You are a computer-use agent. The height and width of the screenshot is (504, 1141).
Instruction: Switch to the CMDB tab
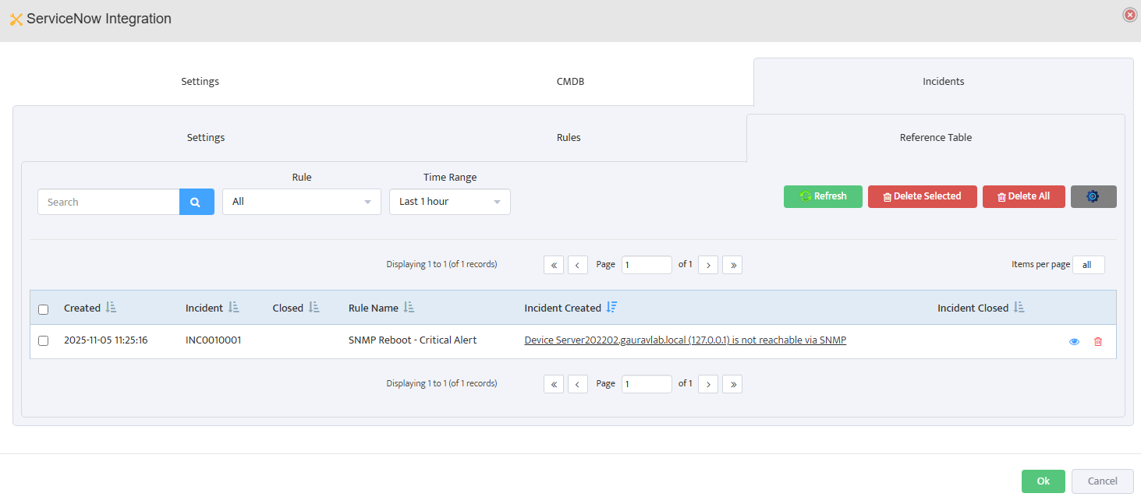pos(570,82)
